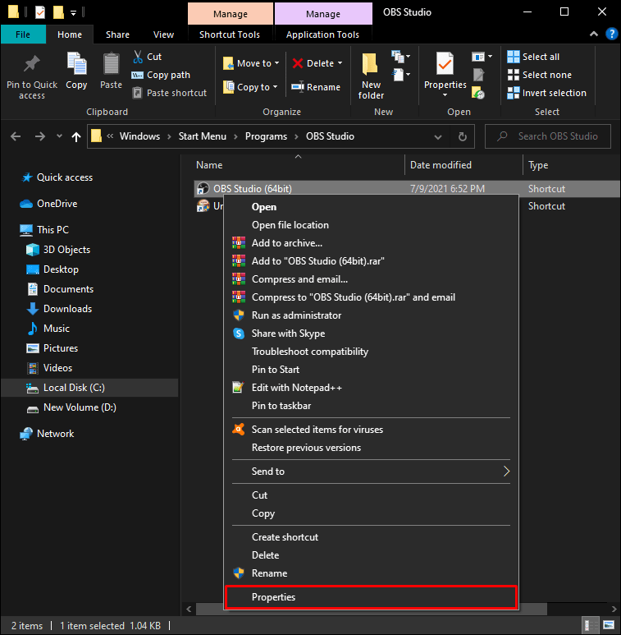Go back with the left arrow

(16, 136)
